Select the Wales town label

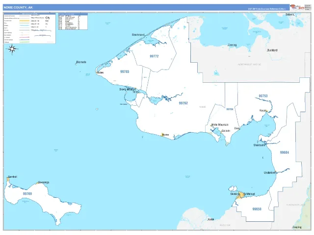coord(100,72)
